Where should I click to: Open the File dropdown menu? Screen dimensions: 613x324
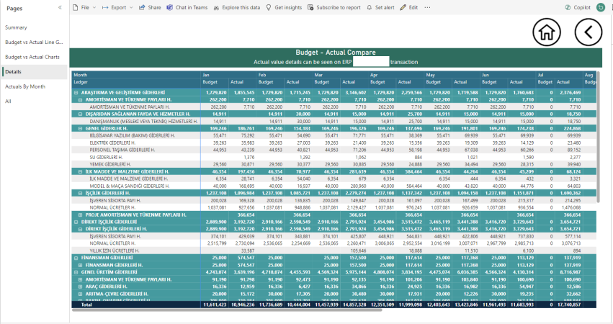point(84,7)
